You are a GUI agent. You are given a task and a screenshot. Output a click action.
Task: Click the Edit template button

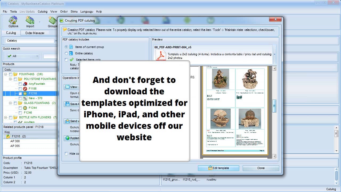coord(219,168)
